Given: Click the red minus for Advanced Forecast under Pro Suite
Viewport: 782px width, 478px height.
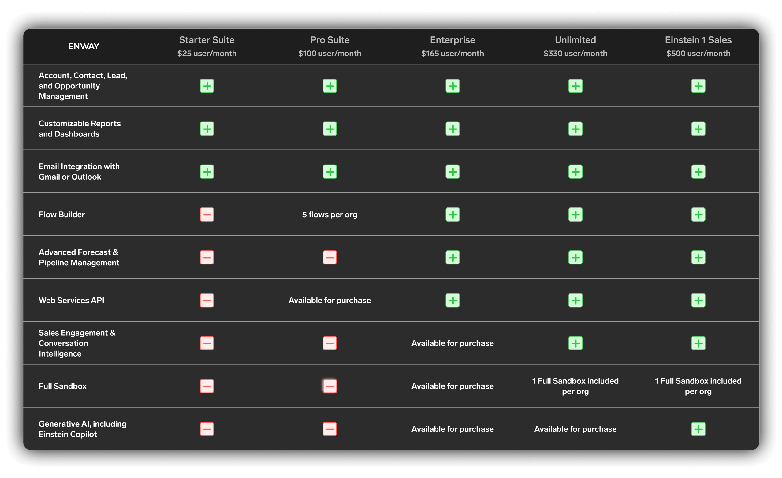Looking at the screenshot, I should [x=330, y=257].
